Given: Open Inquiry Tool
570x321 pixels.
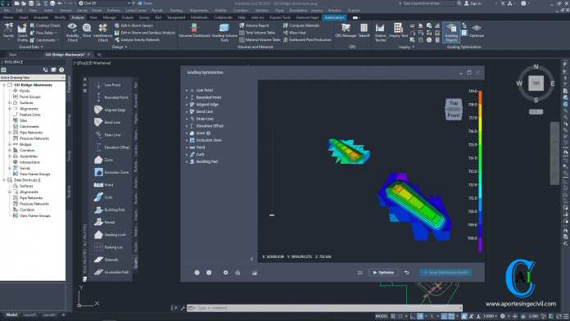Looking at the screenshot, I should [x=398, y=30].
